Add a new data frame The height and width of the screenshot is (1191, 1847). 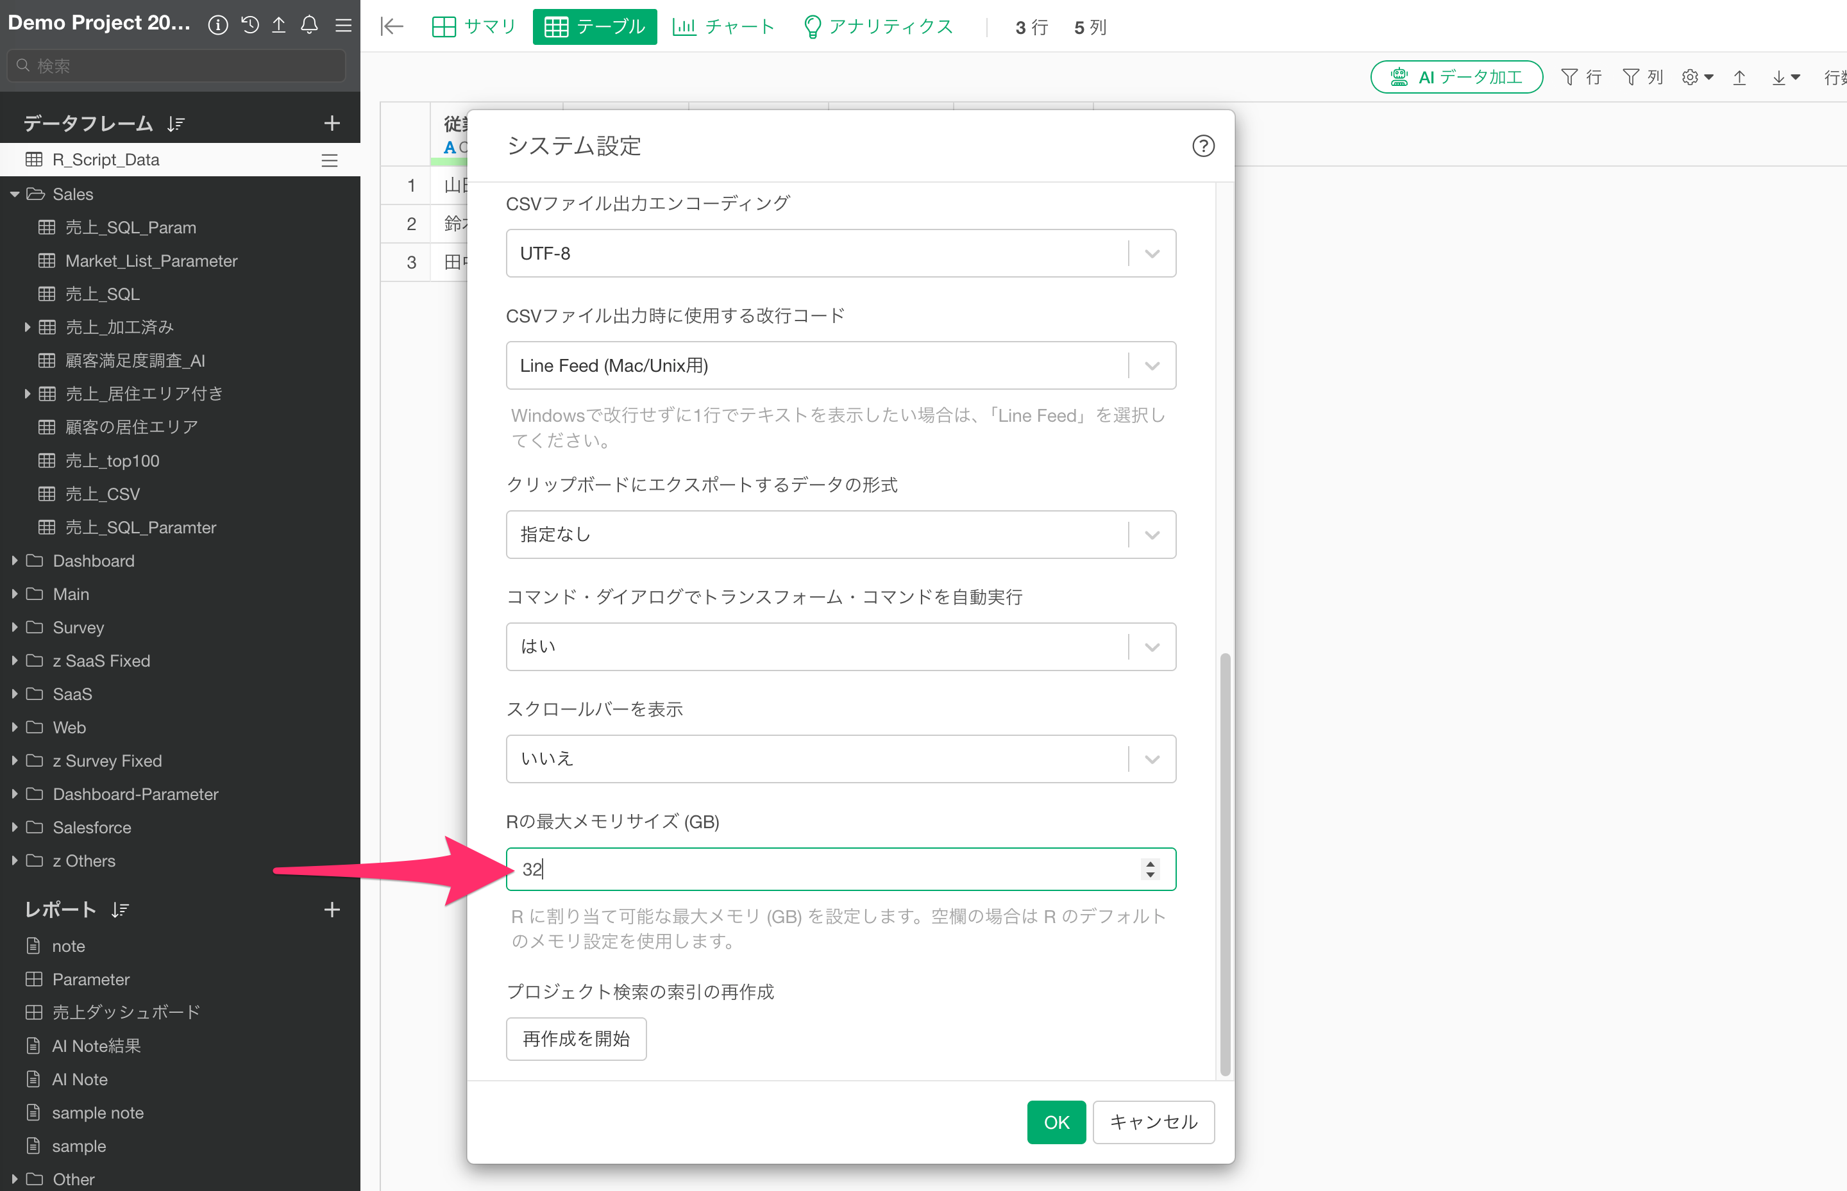pyautogui.click(x=332, y=123)
